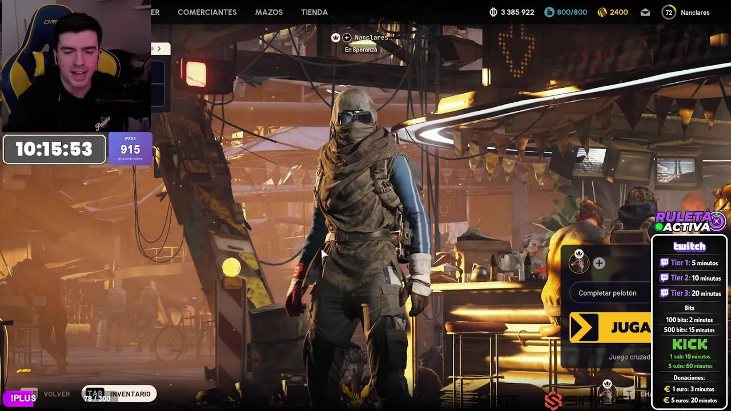Click the Twitch logo in the overlay panel
Viewport: 731px width, 411px height.
coord(689,247)
